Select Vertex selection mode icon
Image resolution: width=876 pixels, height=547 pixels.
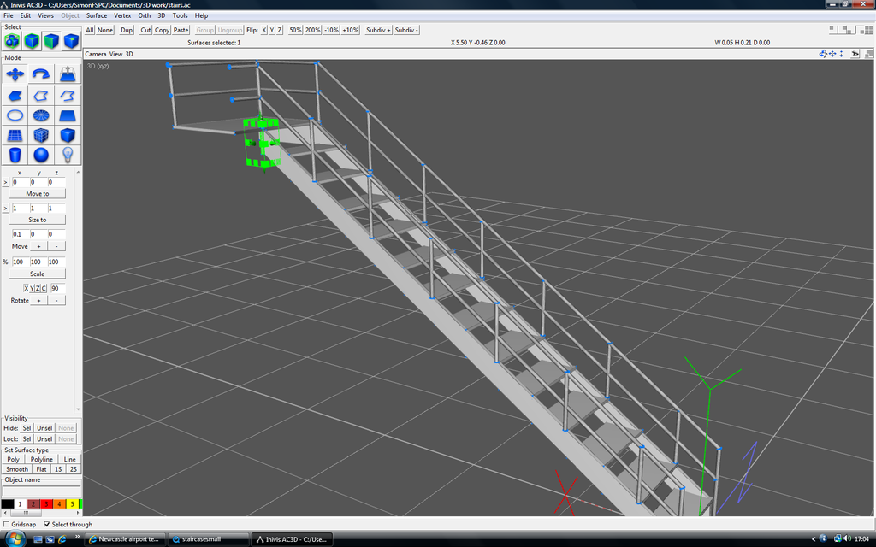(x=71, y=41)
